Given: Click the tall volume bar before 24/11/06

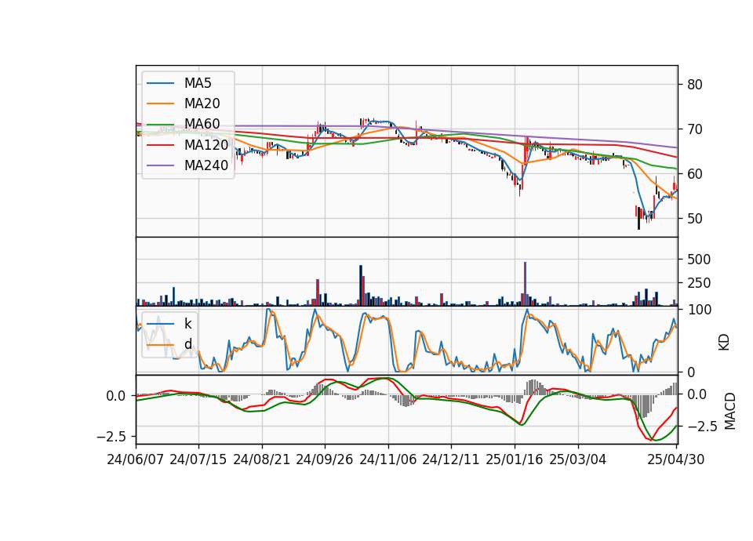Looking at the screenshot, I should click(361, 285).
